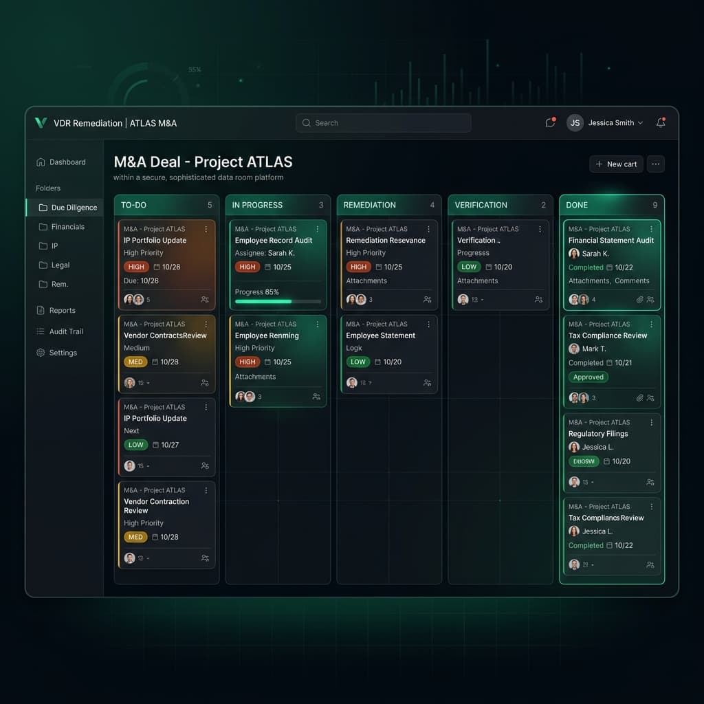The image size is (704, 704).
Task: Open the Reports icon in sidebar
Action: 41,310
